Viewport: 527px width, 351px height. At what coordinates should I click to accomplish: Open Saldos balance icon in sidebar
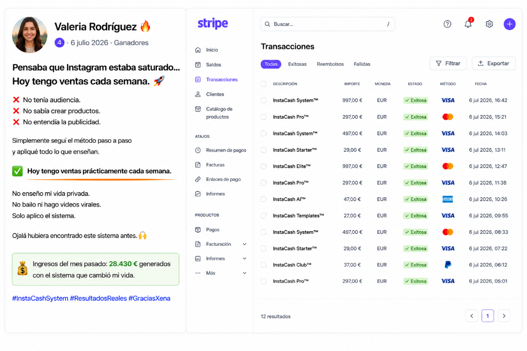(198, 65)
